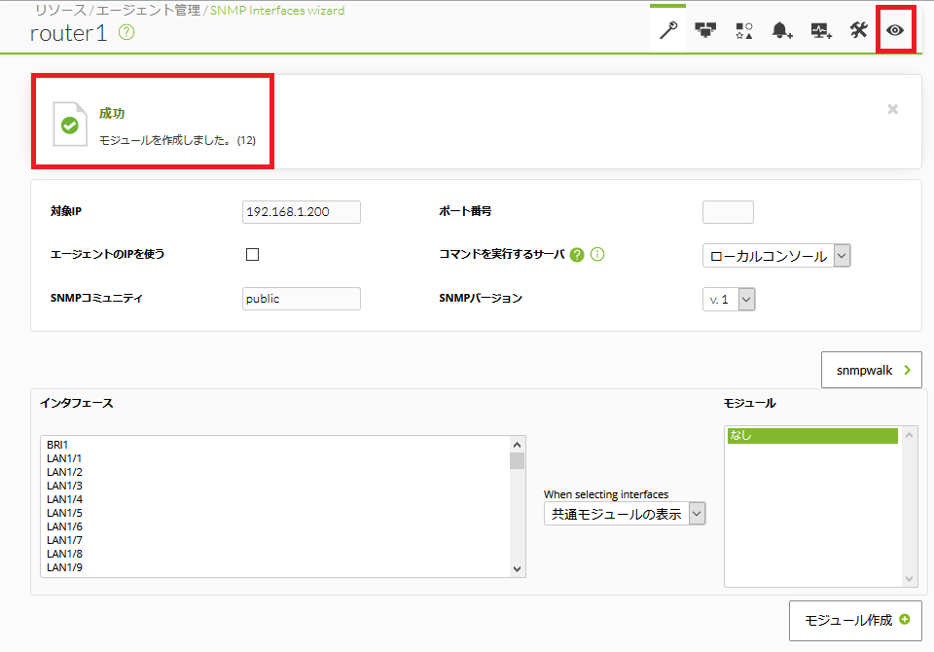Open the agent wizard wand tab
The image size is (934, 652).
click(667, 30)
